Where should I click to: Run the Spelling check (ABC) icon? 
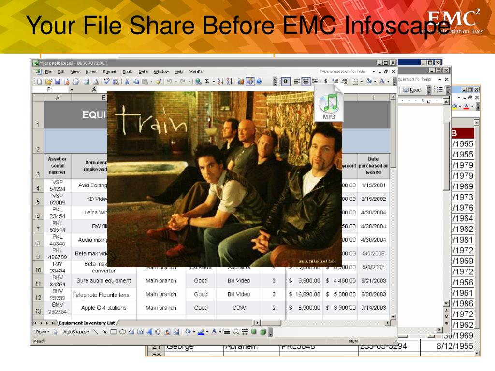click(107, 81)
